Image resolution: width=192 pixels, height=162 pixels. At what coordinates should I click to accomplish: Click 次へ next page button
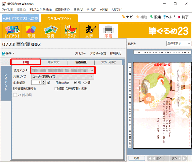(x=176, y=159)
